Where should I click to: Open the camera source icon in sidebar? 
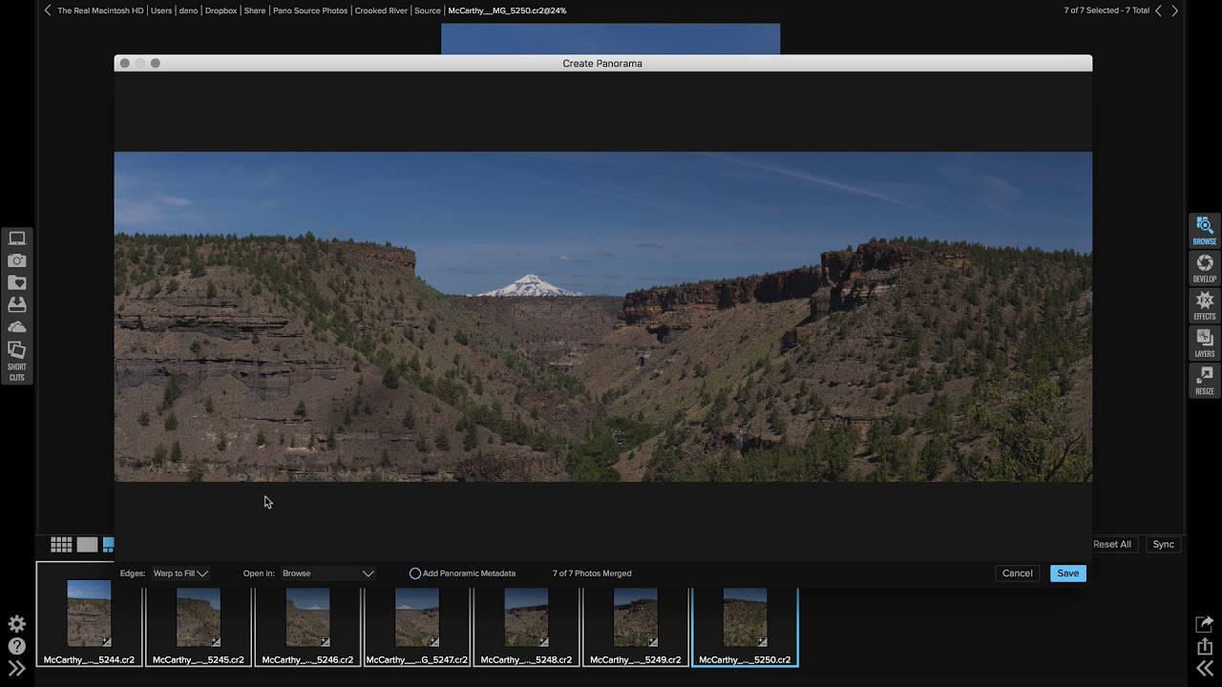coord(17,260)
